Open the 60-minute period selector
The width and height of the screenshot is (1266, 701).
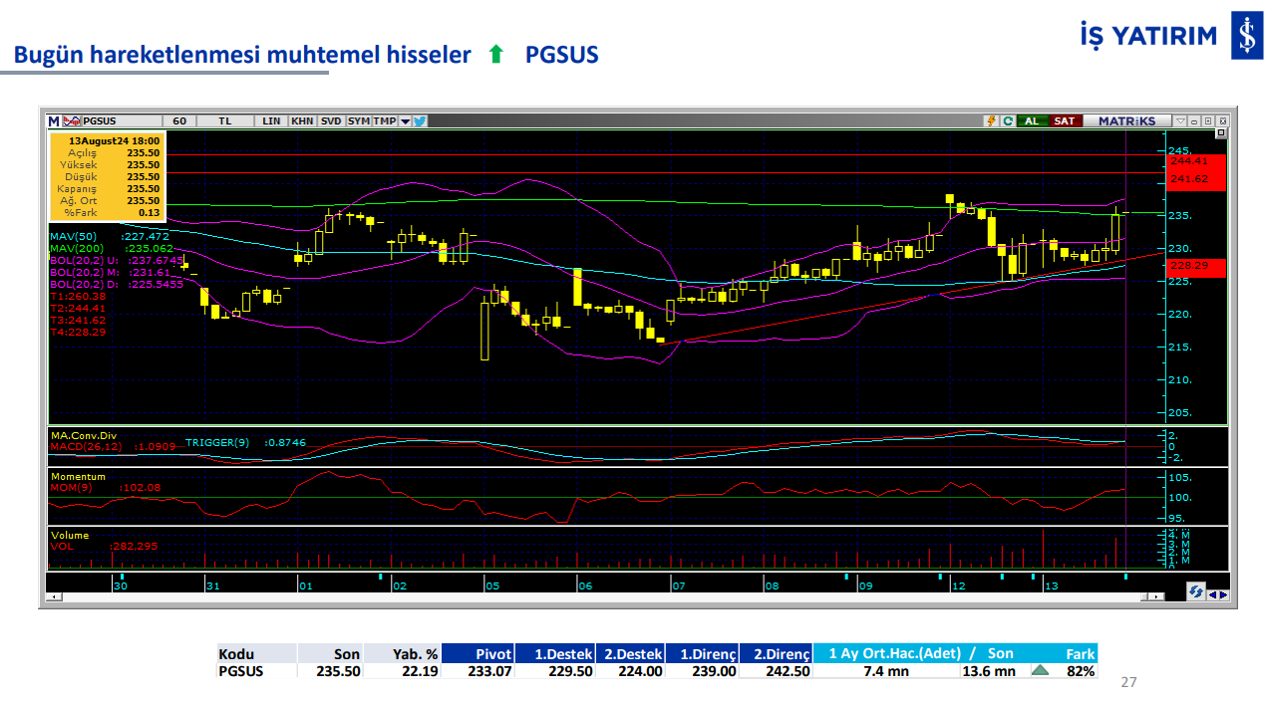[178, 120]
